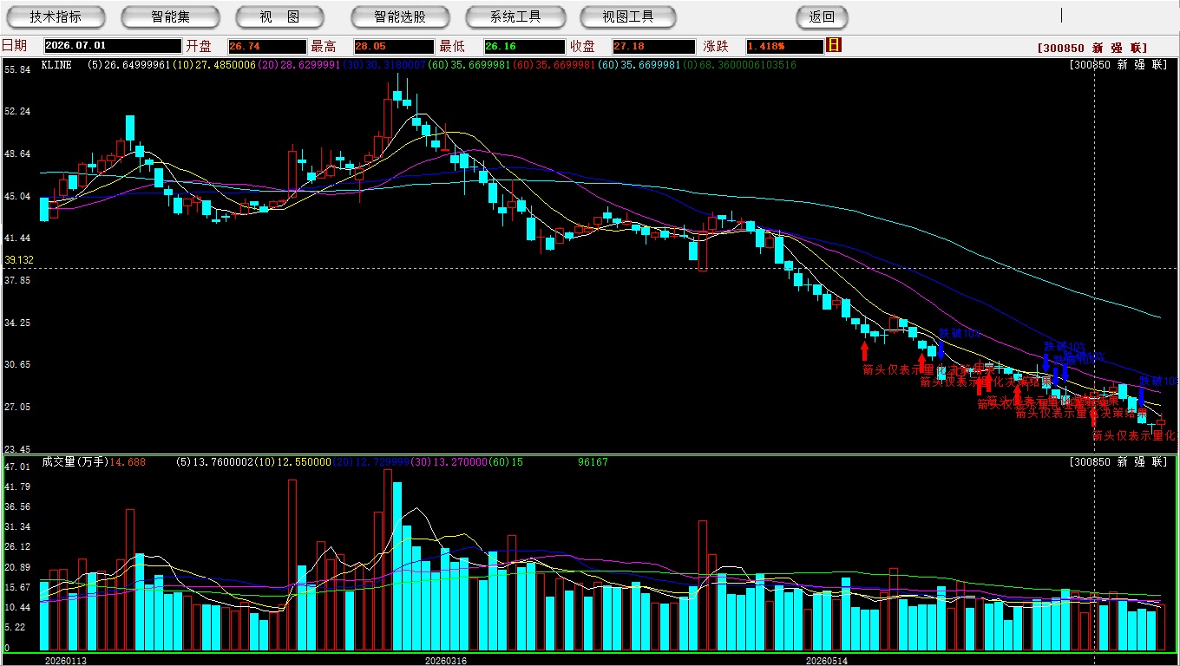
Task: Click the (5)26.64999961 moving average value
Action: [128, 65]
